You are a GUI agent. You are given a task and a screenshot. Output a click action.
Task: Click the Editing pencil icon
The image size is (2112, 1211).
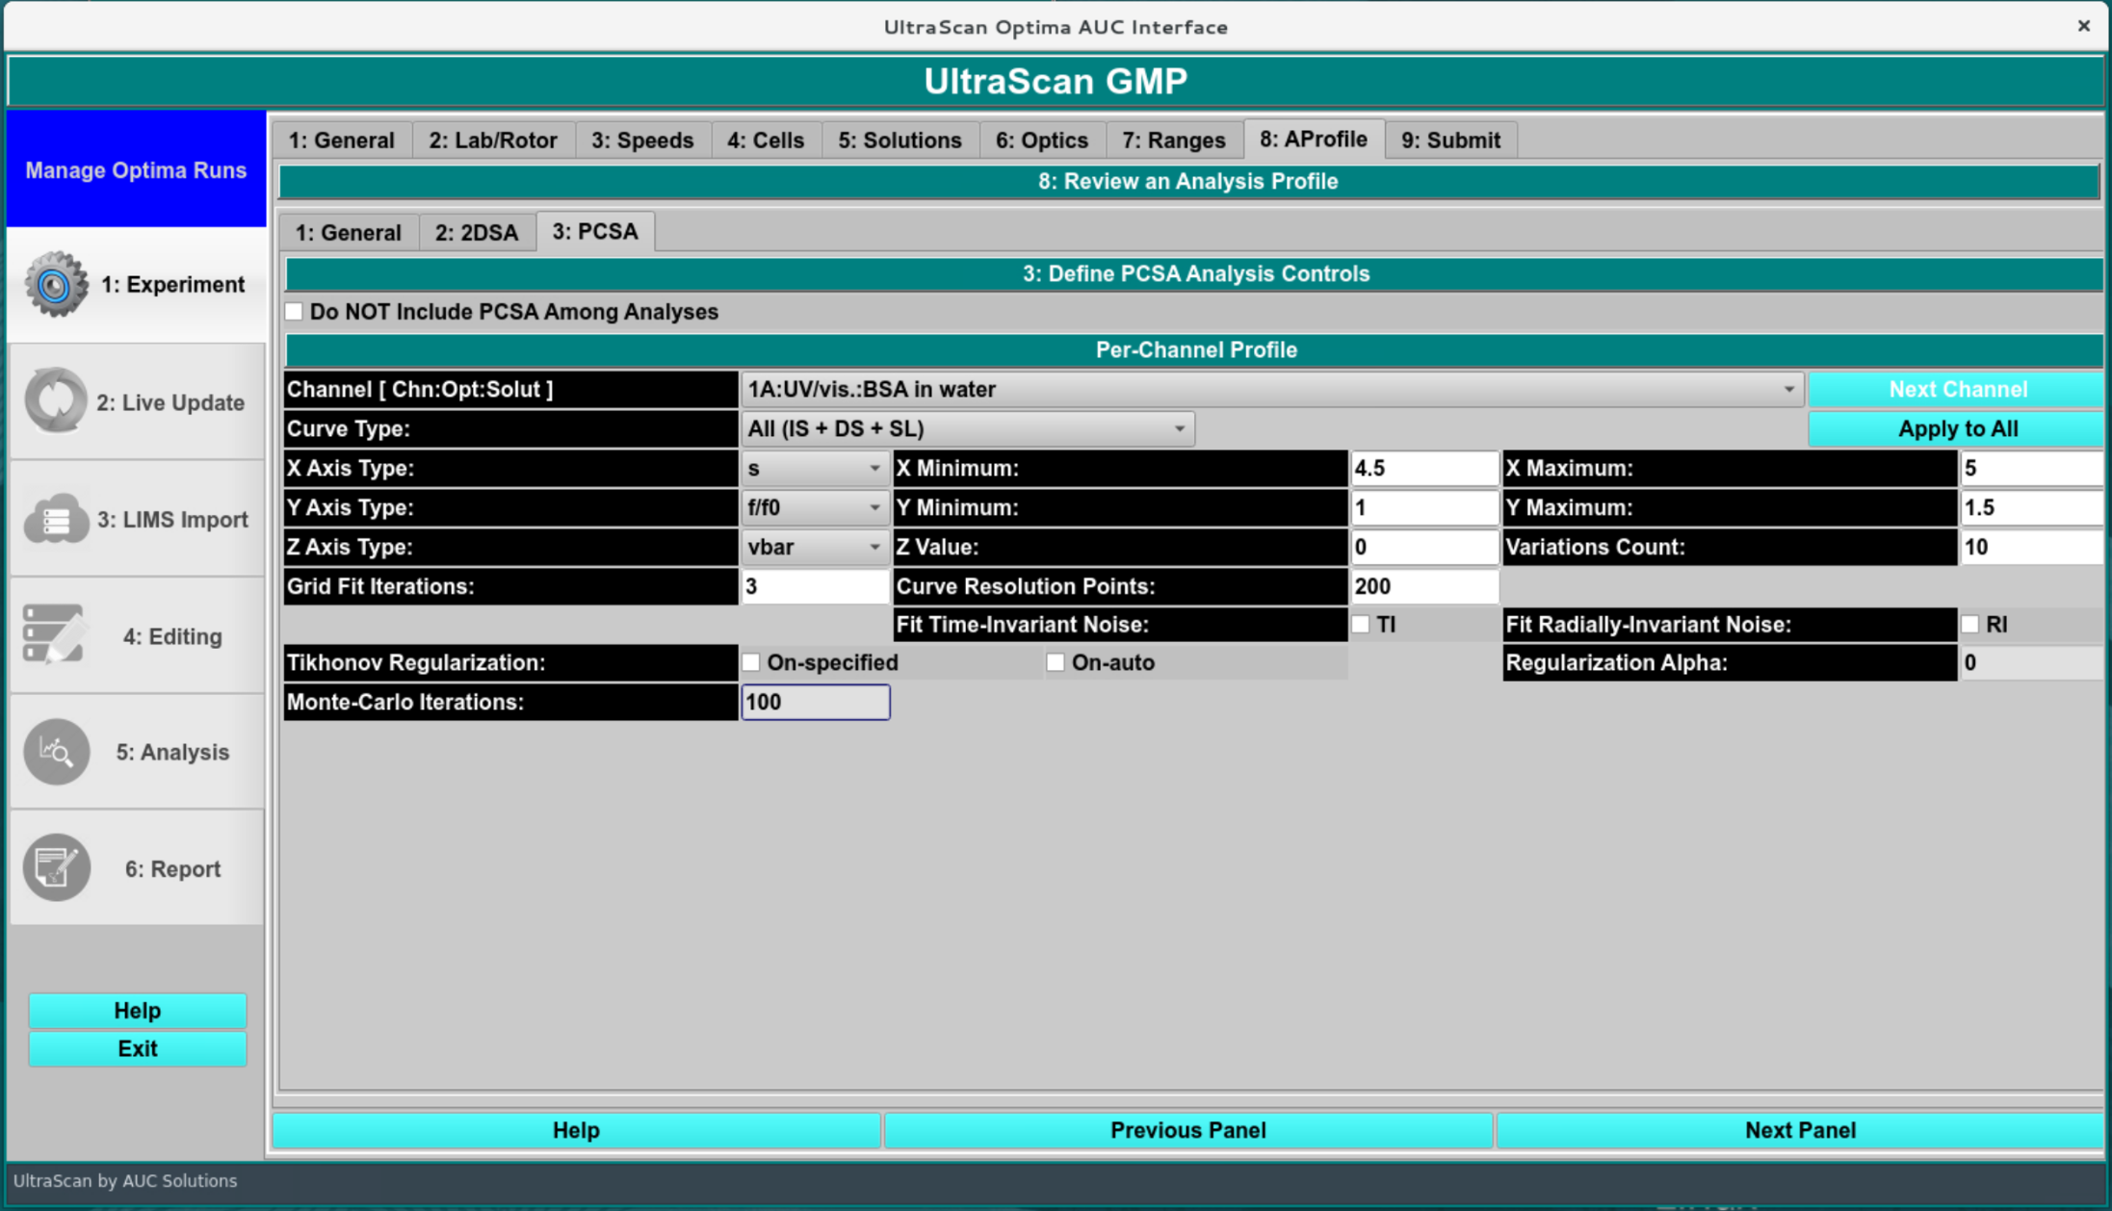pos(54,635)
